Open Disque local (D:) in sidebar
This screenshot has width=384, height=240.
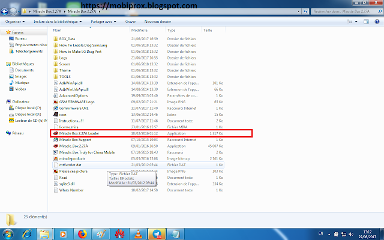click(28, 114)
